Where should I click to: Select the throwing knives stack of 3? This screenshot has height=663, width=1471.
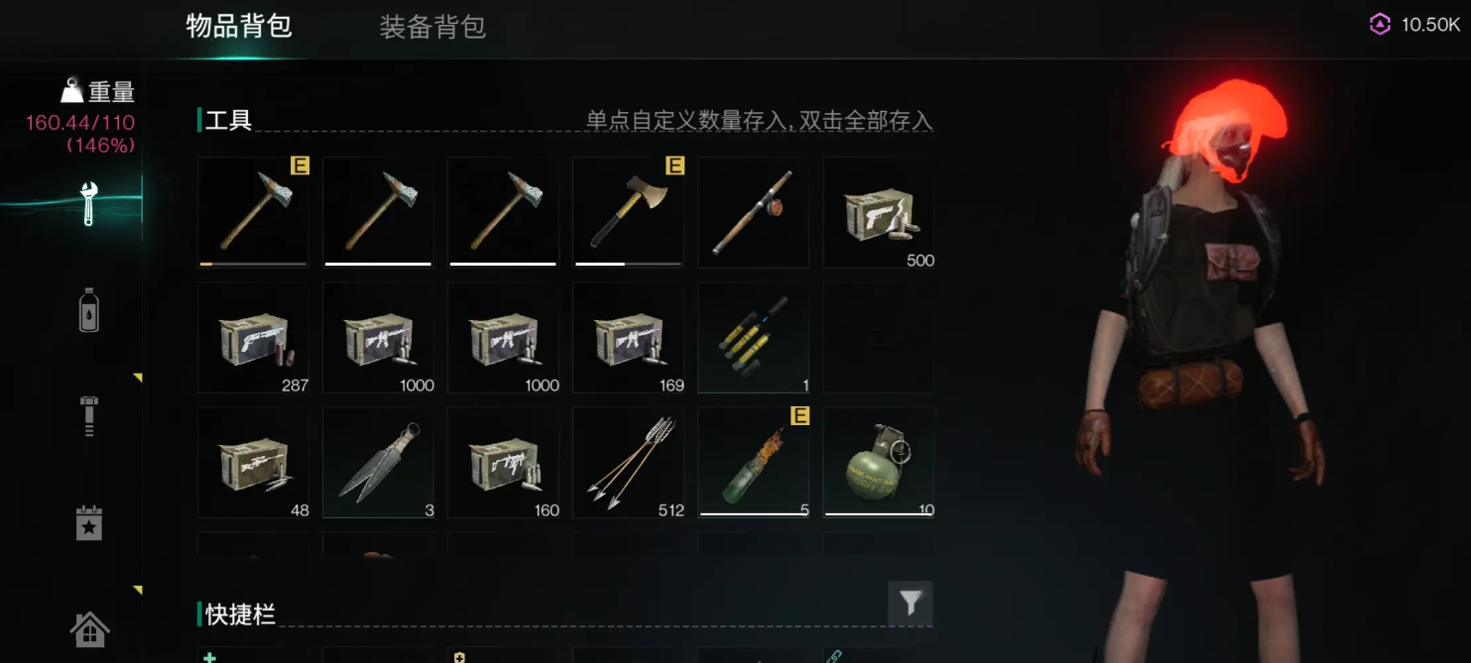[x=378, y=462]
